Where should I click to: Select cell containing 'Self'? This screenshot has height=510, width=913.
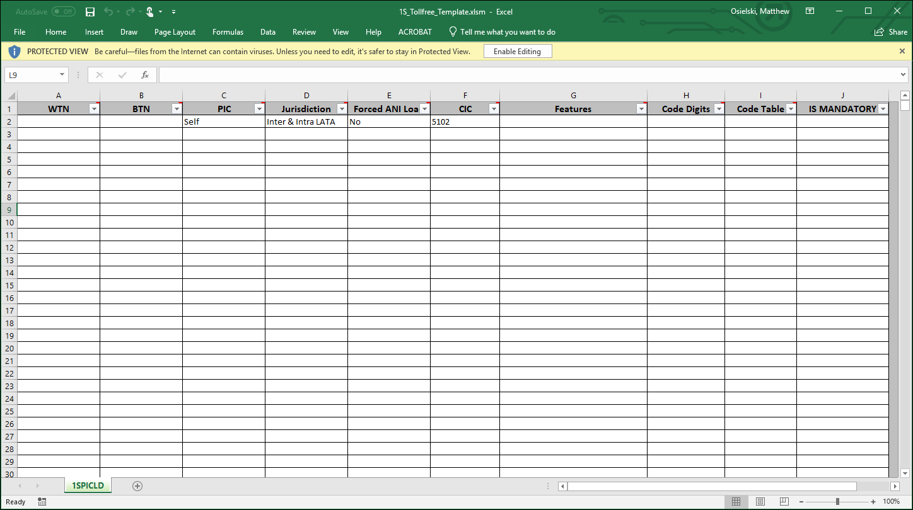(224, 122)
